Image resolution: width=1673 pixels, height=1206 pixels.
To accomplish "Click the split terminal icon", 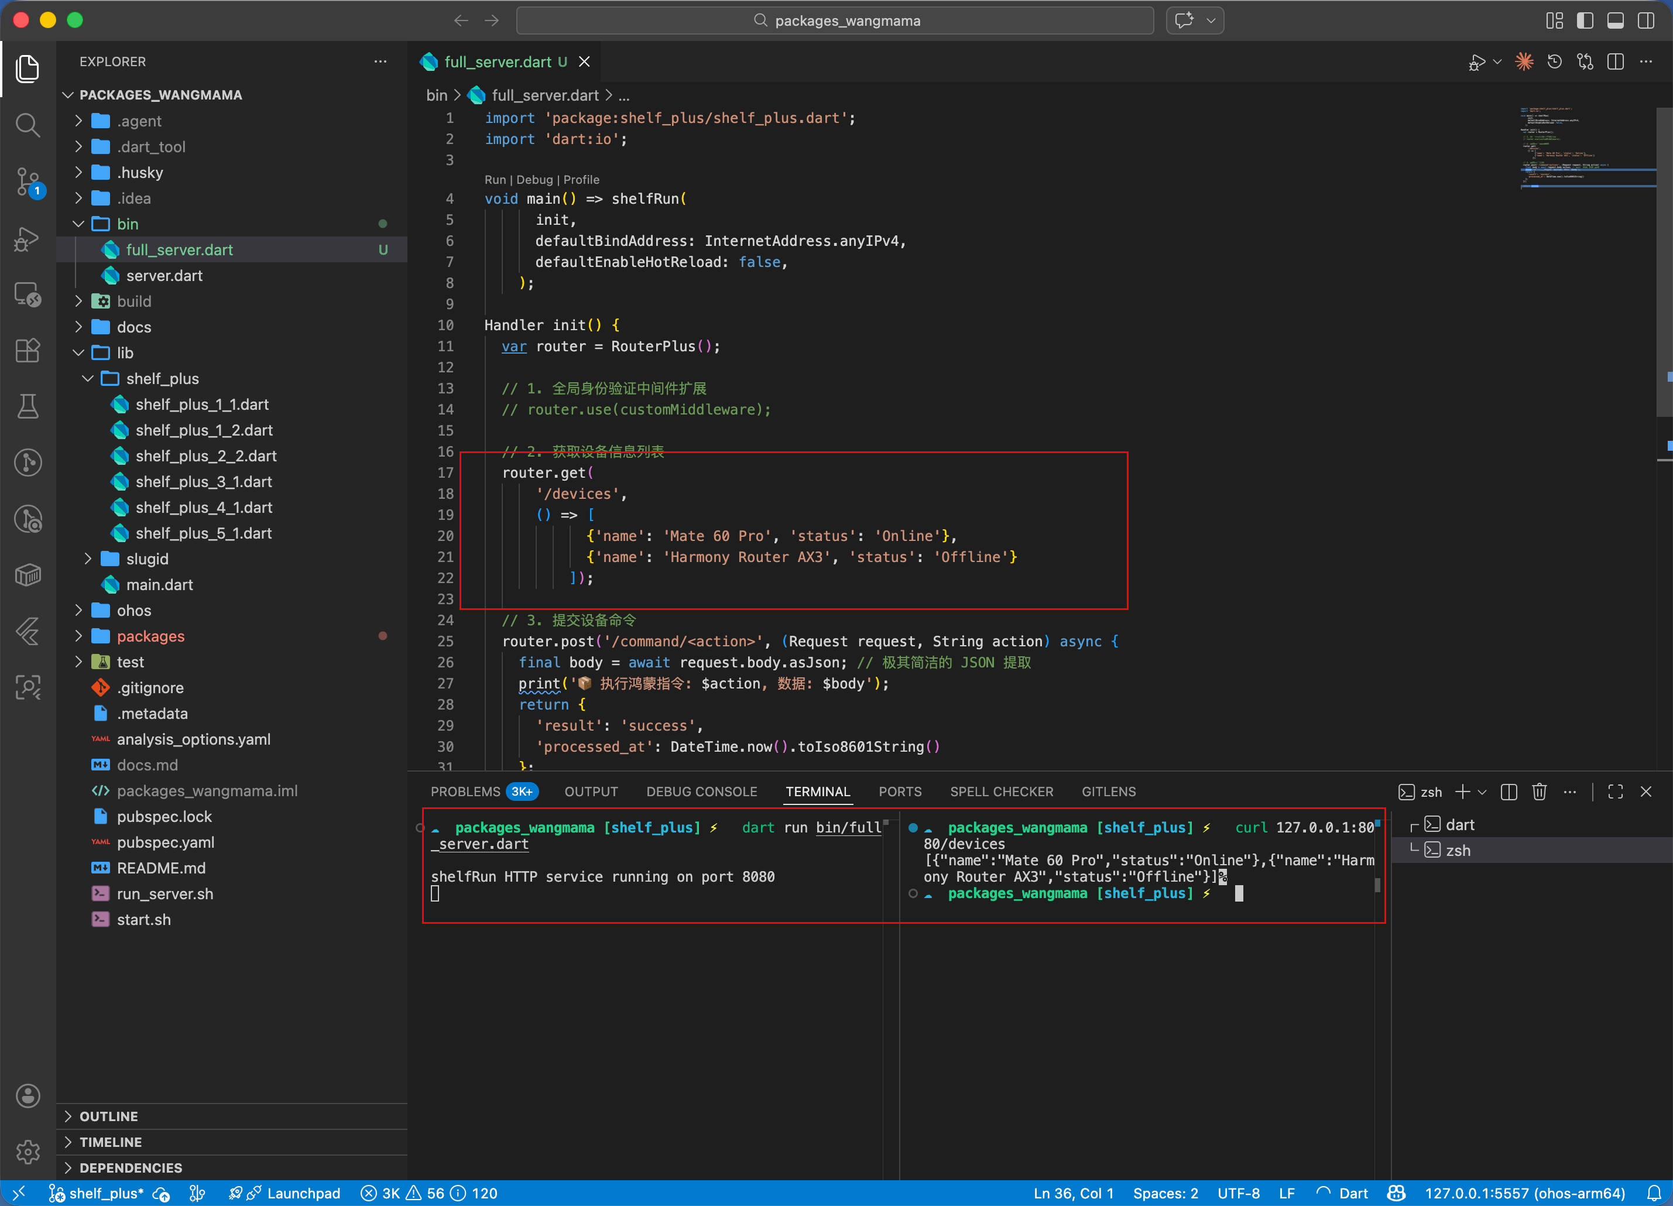I will pyautogui.click(x=1509, y=792).
